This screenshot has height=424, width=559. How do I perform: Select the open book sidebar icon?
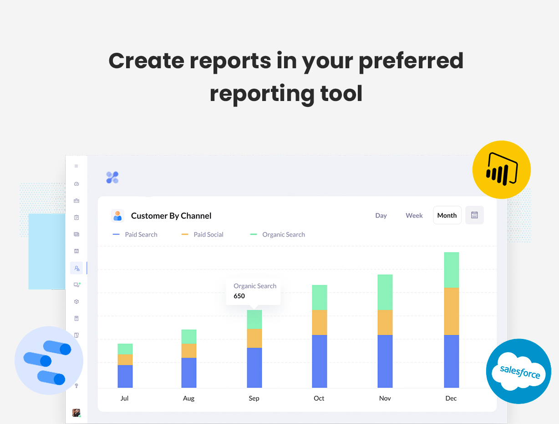pos(76,335)
